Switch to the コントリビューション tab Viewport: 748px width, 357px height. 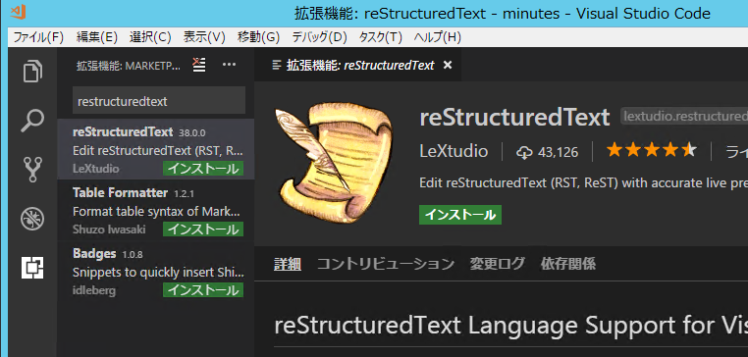pyautogui.click(x=386, y=264)
